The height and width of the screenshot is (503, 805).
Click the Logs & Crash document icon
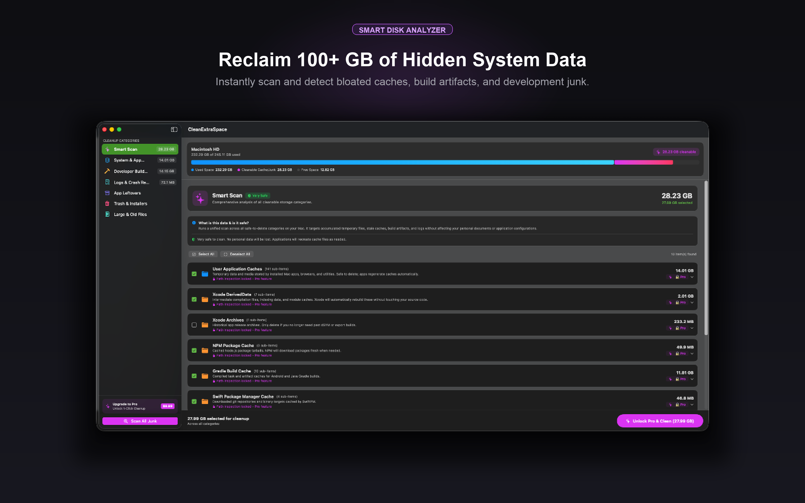click(x=107, y=182)
